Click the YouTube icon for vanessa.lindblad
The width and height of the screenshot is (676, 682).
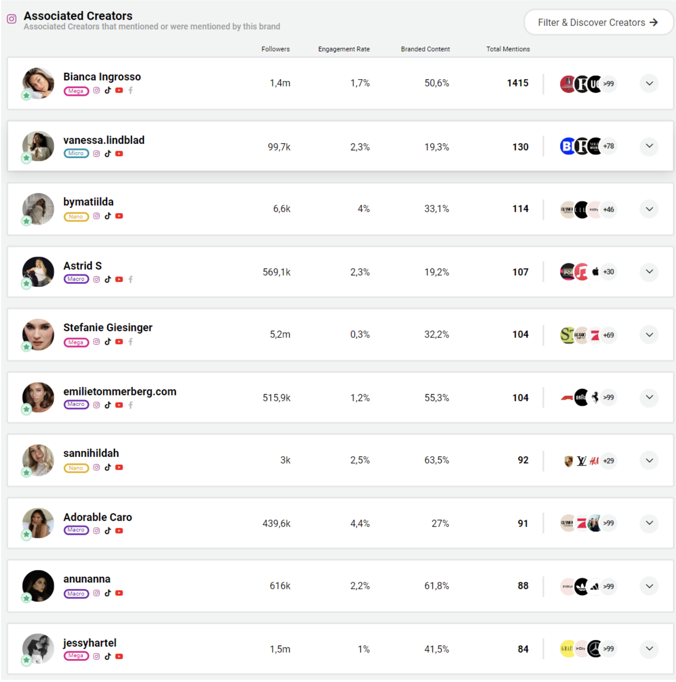120,154
